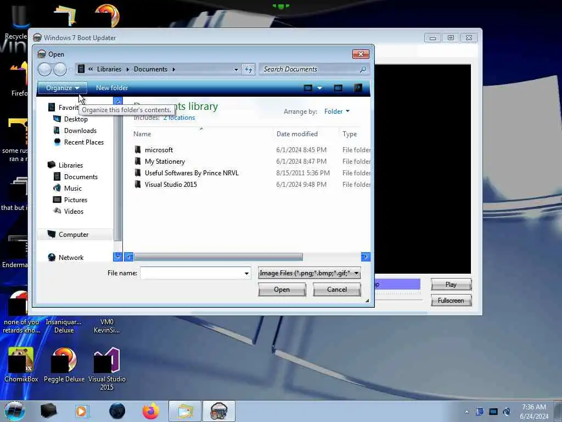Open the ChomikBox desktop icon
Viewport: 562px width, 422px height.
point(21,365)
